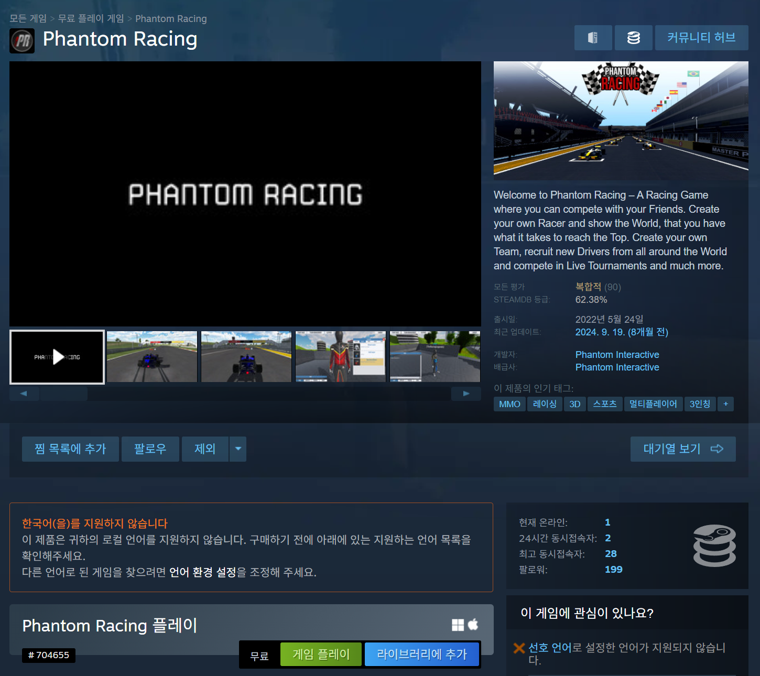Click the Apple macOS platform icon
This screenshot has height=676, width=760.
click(473, 625)
